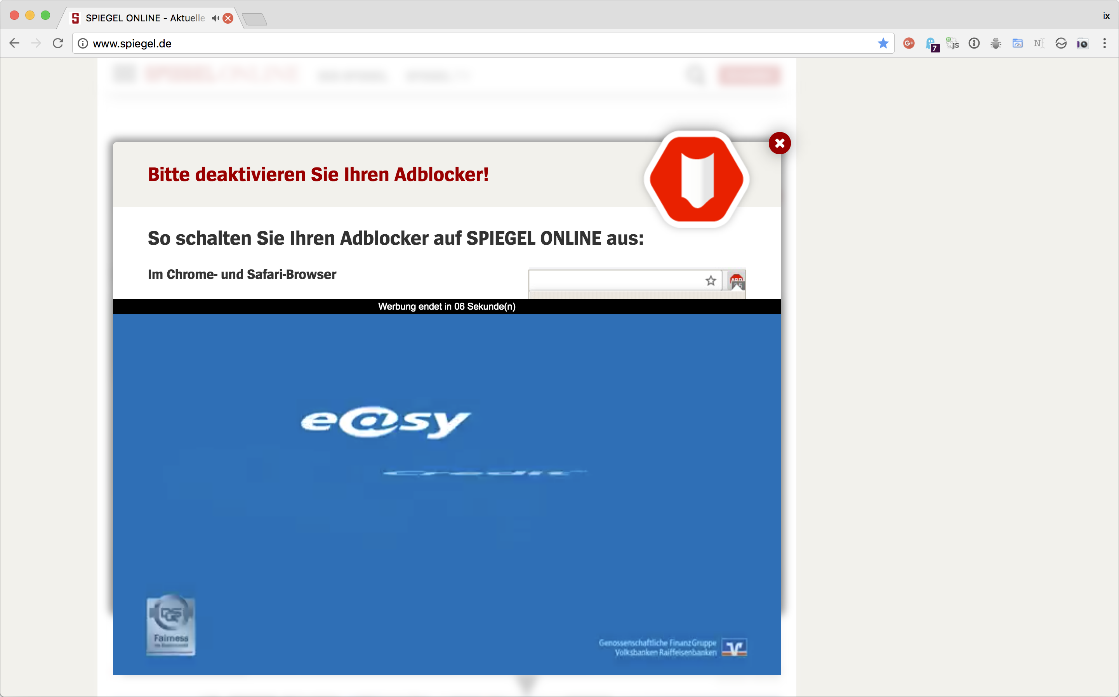1119x697 pixels.
Task: Click the Fairness badge in the ad
Action: 171,625
